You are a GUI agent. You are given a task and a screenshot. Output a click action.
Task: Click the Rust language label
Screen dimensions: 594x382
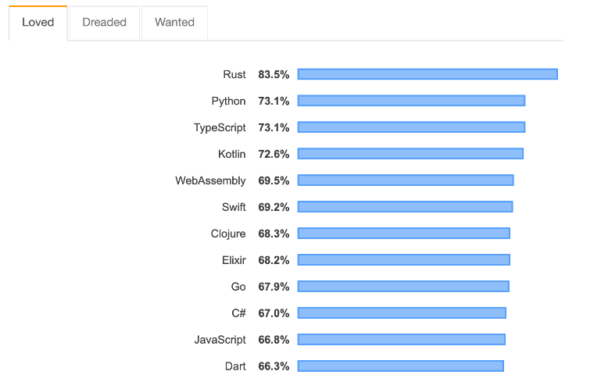coord(234,74)
